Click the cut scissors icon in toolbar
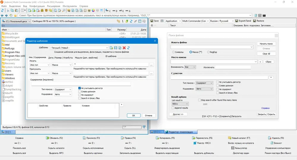Image resolution: width=297 pixels, height=160 pixels. [8, 11]
